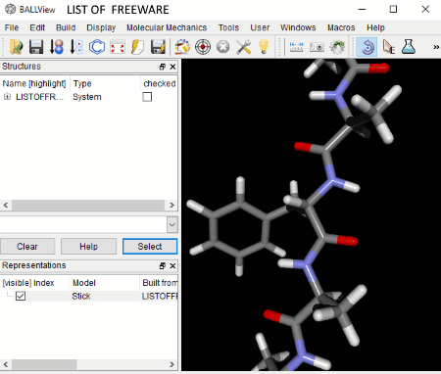Open the Edit menu
This screenshot has width=441, height=374.
pyautogui.click(x=37, y=27)
